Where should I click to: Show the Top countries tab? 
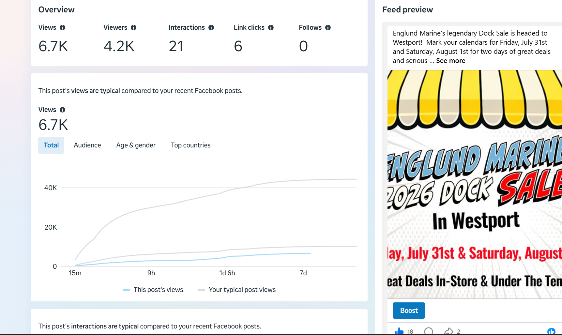[191, 145]
